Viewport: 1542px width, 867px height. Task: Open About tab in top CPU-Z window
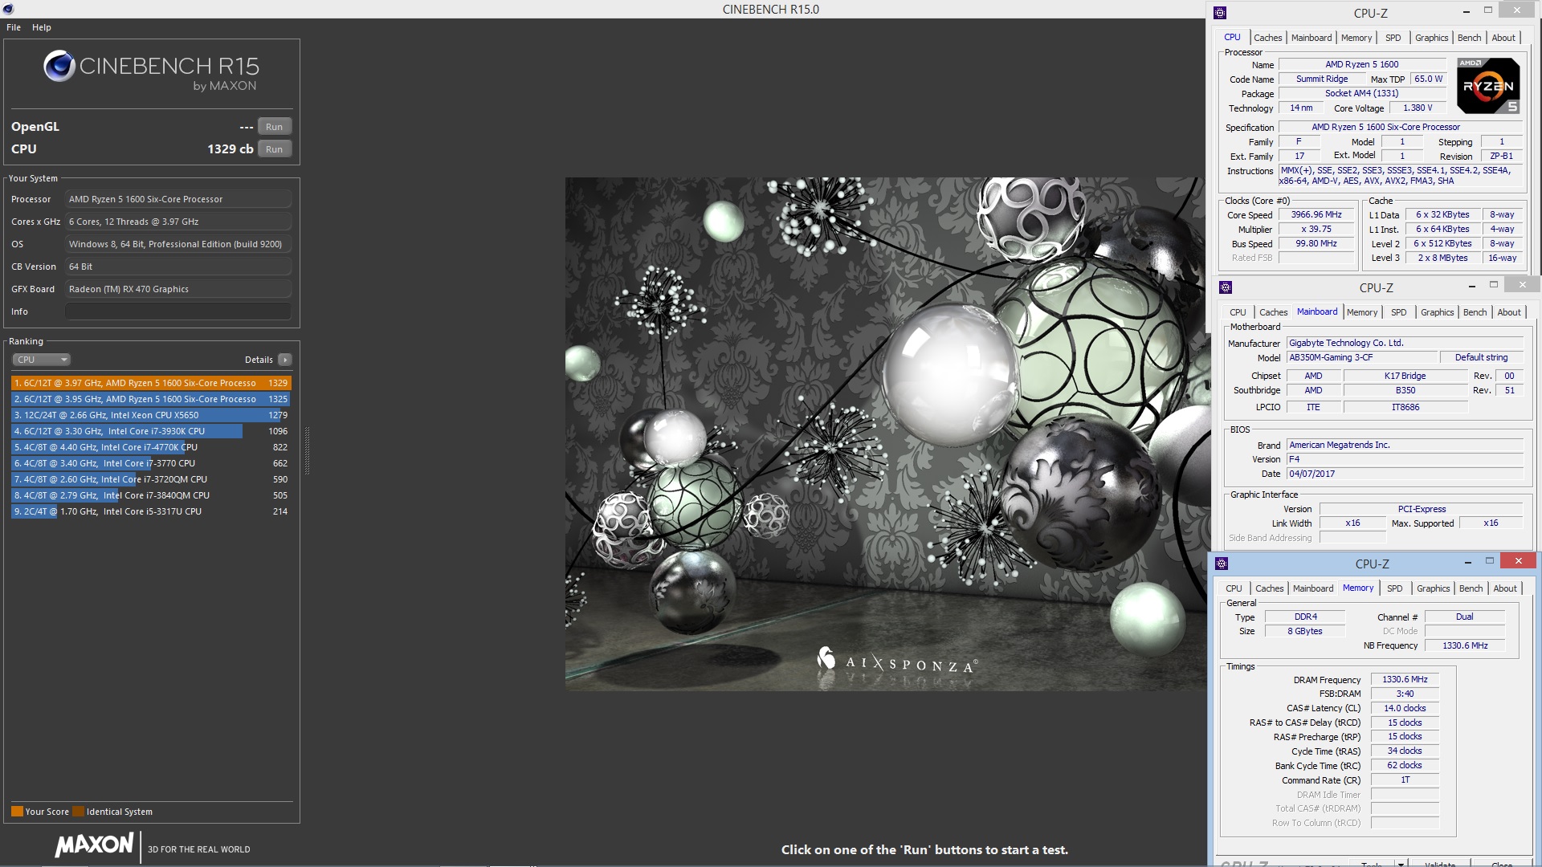[x=1503, y=38]
